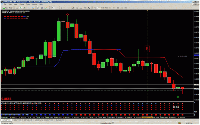
Task: Switch chart to line chart display
Action: [25, 8]
